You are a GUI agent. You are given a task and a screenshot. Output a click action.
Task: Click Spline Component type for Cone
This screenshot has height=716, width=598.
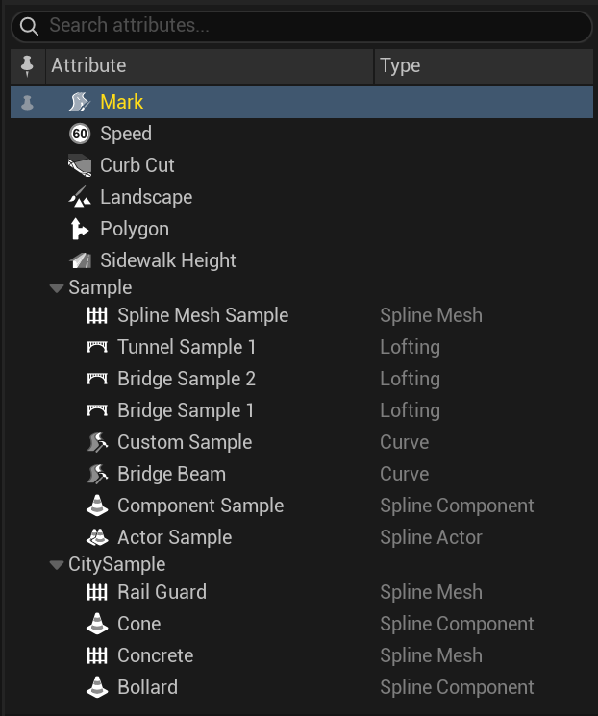click(457, 624)
